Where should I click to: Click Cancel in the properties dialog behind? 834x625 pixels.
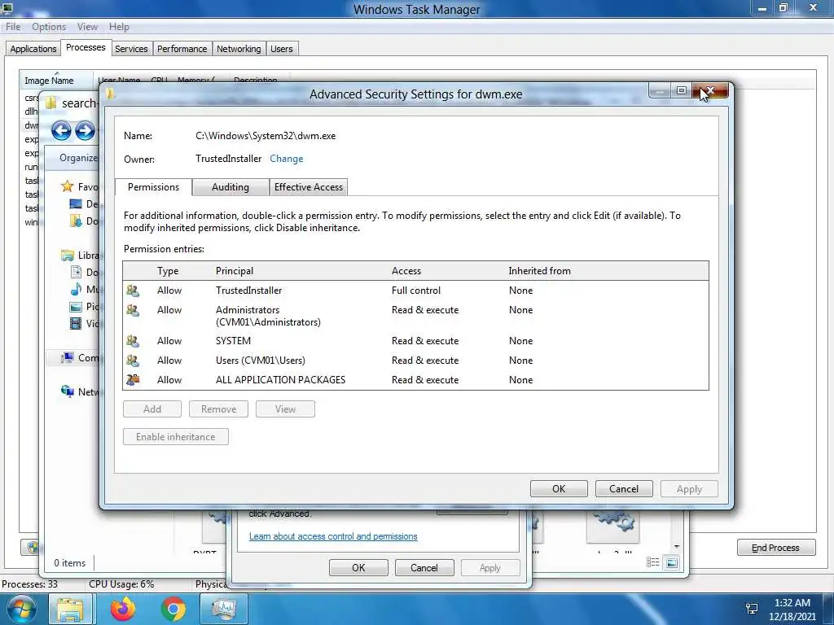[x=424, y=567]
